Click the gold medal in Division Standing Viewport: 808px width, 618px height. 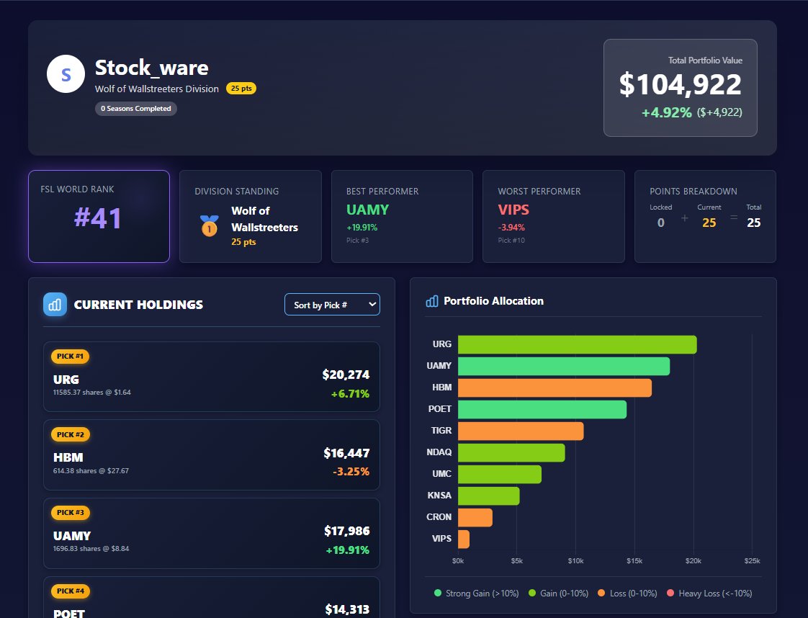(x=210, y=225)
